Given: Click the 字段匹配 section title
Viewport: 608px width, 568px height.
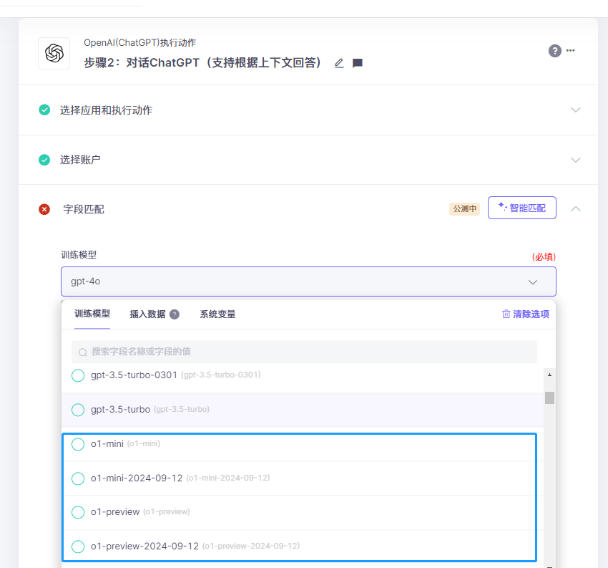Looking at the screenshot, I should point(84,209).
